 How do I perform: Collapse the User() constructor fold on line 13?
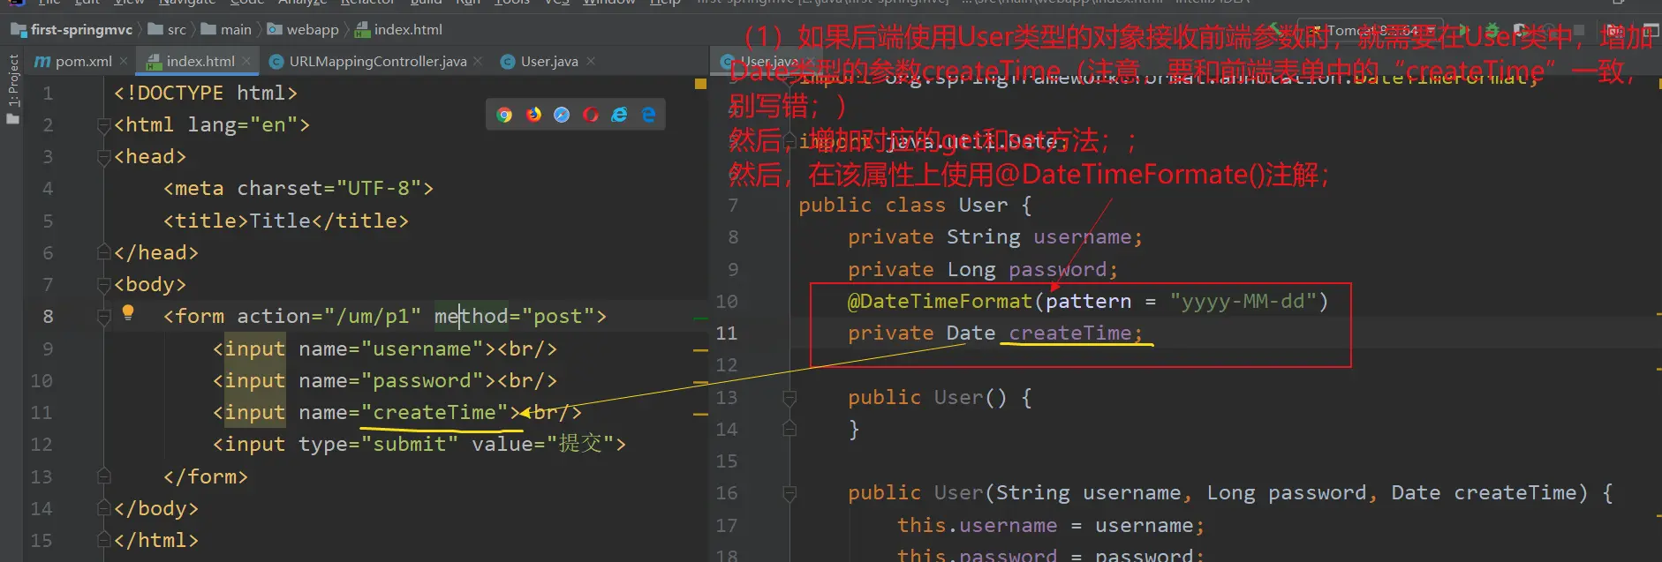tap(789, 398)
